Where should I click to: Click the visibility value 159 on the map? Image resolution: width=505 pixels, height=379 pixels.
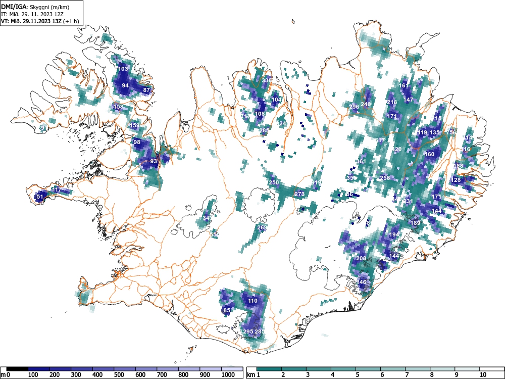(x=134, y=125)
